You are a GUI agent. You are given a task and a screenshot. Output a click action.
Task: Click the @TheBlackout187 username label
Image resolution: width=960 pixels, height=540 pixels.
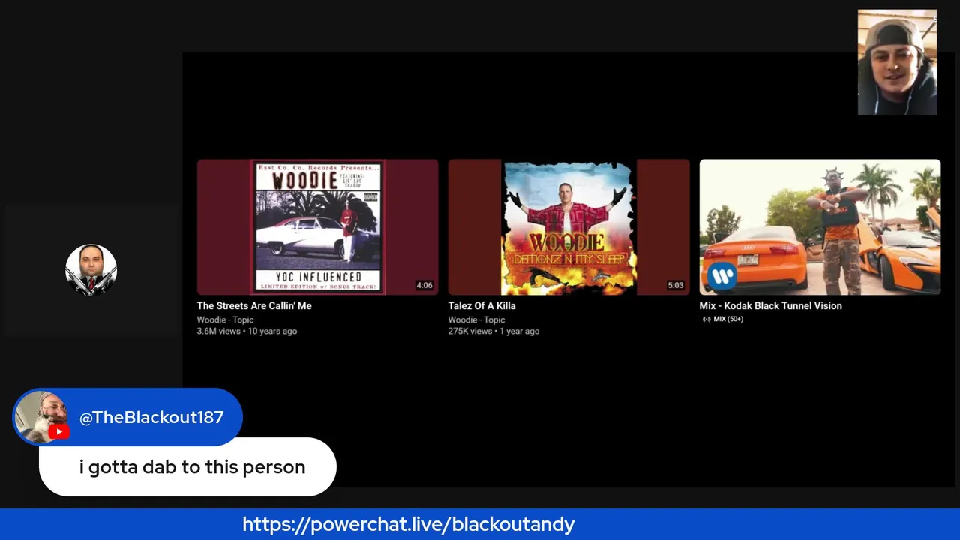tap(151, 417)
